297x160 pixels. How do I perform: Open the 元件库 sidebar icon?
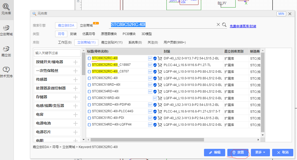pyautogui.click(x=6, y=9)
